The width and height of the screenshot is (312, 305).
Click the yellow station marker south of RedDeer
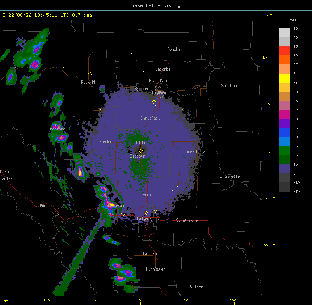click(154, 102)
